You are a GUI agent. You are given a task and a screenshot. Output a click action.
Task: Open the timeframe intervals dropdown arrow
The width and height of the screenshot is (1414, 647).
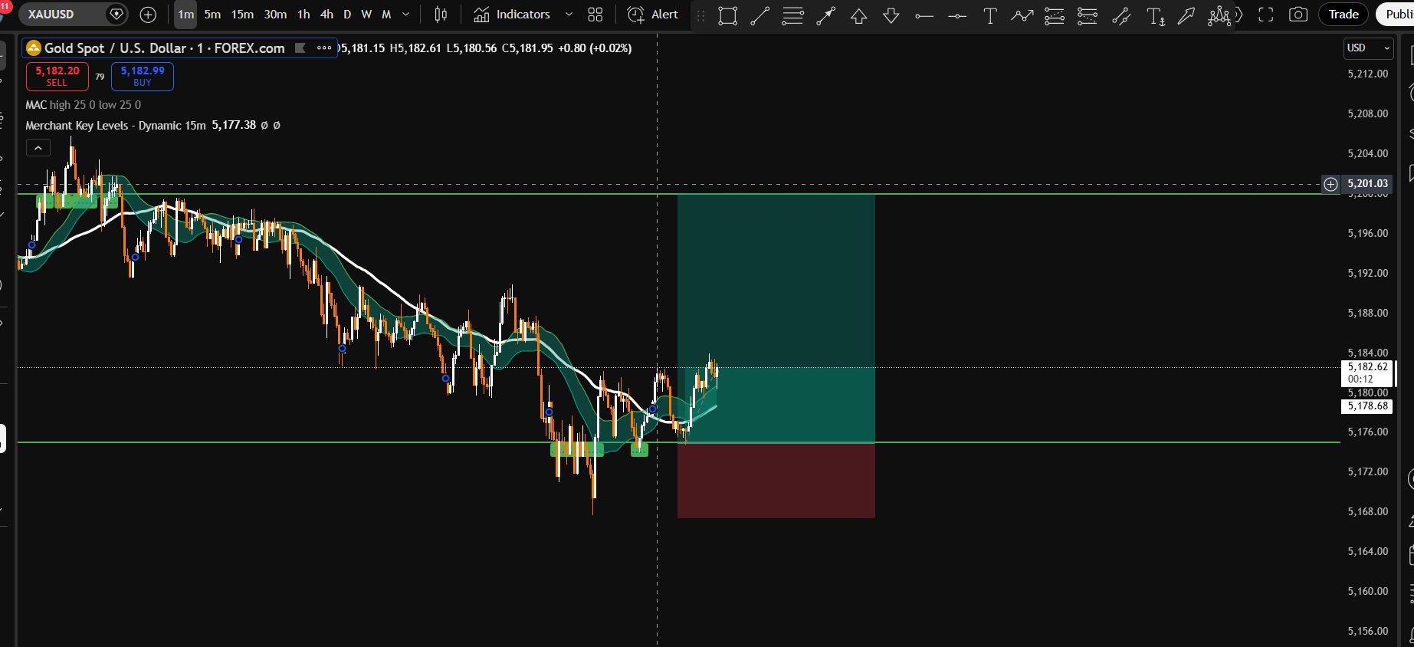(405, 15)
